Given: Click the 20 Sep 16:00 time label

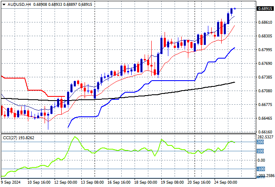Looking at the screenshot, I should tap(200, 182).
